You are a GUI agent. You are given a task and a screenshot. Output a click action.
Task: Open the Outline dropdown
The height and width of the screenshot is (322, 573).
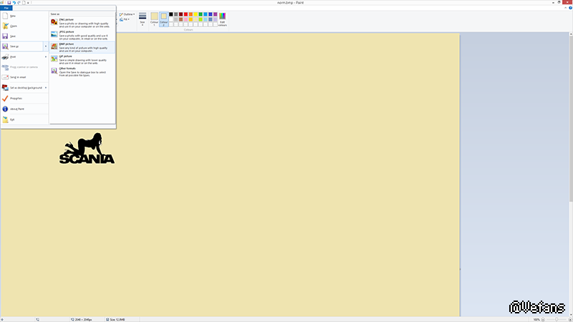click(128, 14)
